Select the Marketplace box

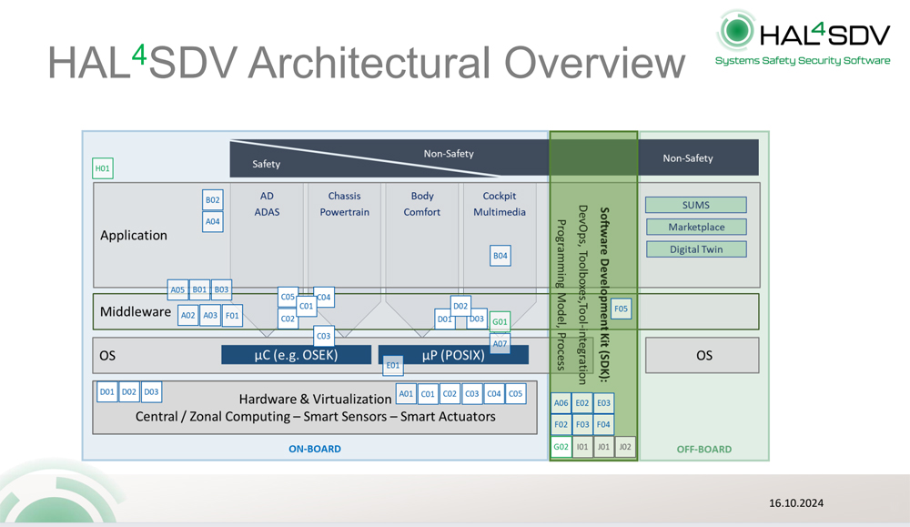[x=696, y=227]
